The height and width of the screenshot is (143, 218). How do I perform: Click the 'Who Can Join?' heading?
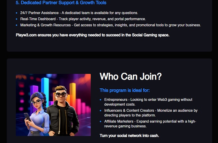coord(131,76)
